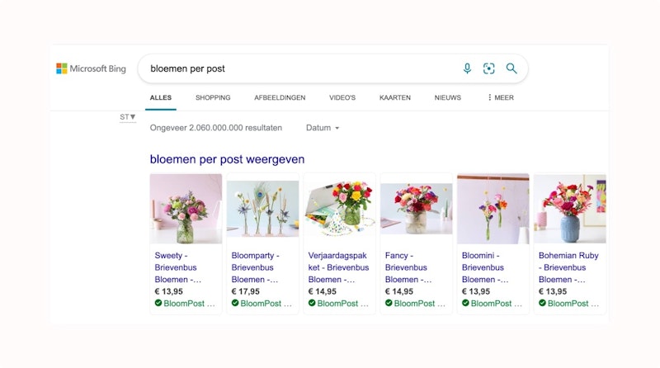Open 'bloemen per post weergeven' link
Screen dimensions: 660x368
coord(228,159)
